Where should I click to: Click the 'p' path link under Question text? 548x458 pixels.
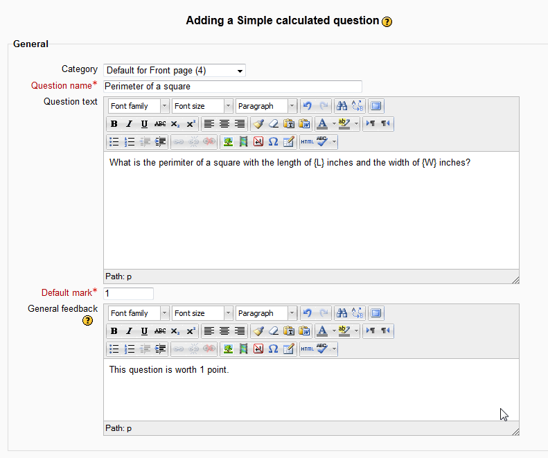pos(129,276)
